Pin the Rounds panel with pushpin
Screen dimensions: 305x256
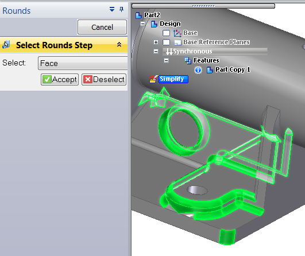click(x=122, y=9)
